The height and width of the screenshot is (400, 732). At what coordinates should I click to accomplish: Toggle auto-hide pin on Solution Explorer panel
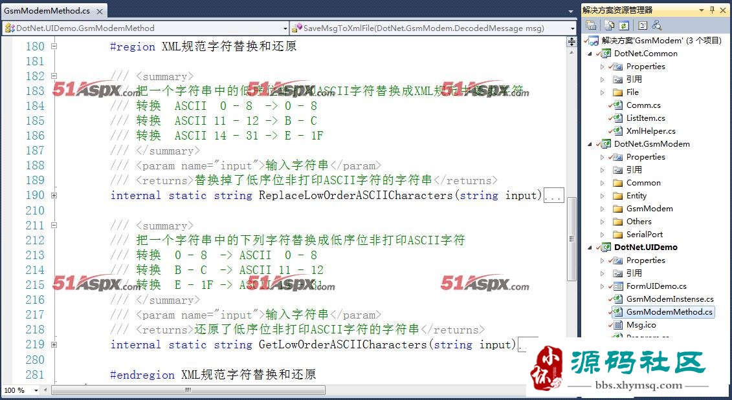click(x=712, y=10)
